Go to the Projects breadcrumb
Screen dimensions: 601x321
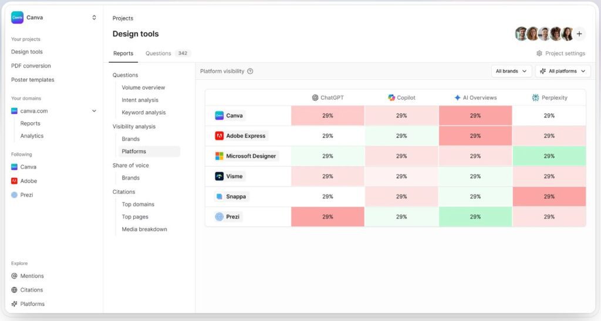(123, 18)
